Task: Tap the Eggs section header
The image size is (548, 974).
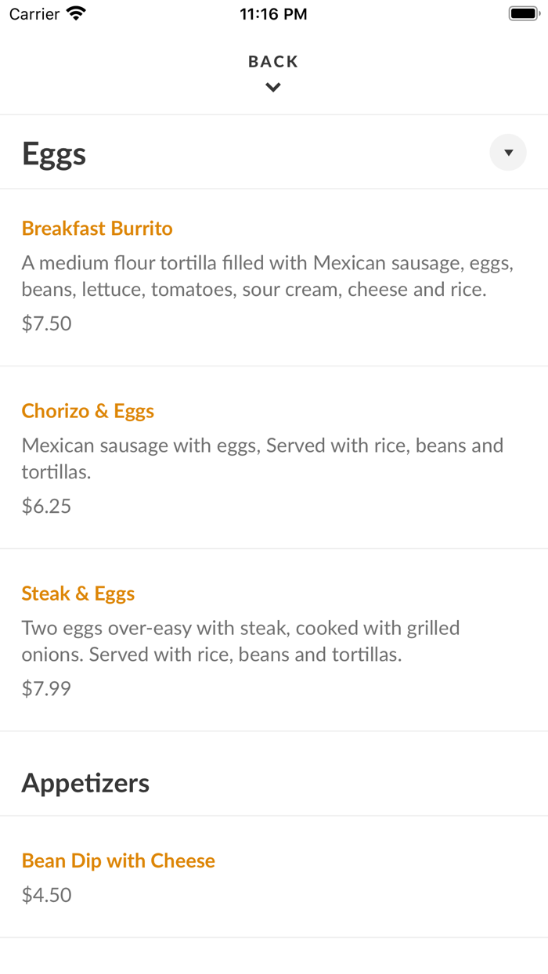Action: [x=54, y=153]
